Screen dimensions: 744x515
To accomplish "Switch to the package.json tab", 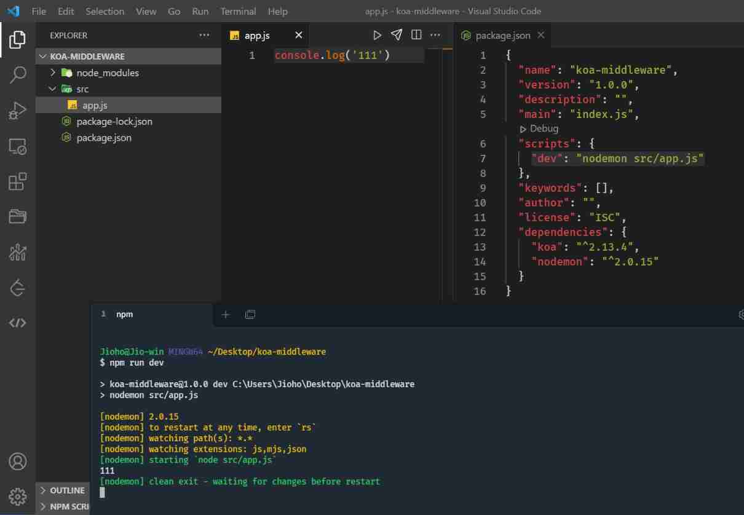I will (502, 36).
